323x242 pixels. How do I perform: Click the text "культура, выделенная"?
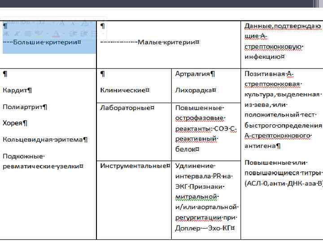coord(282,95)
